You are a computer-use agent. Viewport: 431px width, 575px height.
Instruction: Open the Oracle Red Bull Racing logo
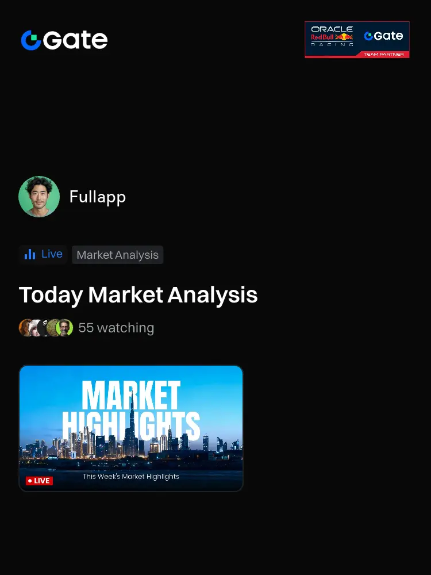coord(332,36)
